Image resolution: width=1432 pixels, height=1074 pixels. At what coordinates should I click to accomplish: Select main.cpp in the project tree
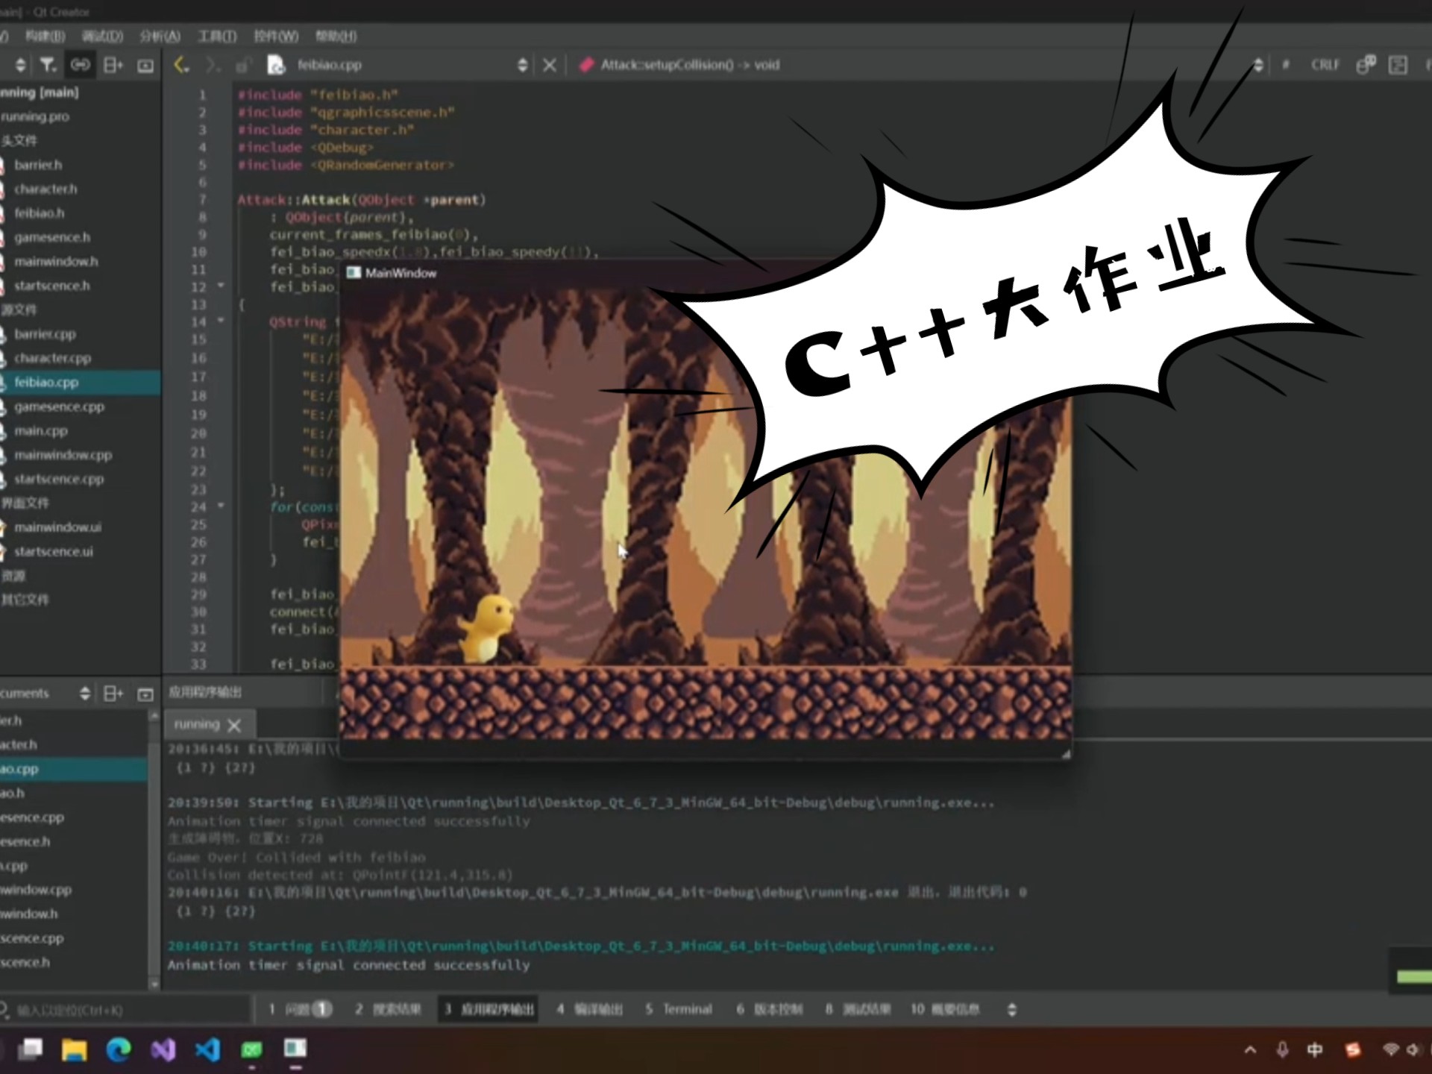point(41,431)
